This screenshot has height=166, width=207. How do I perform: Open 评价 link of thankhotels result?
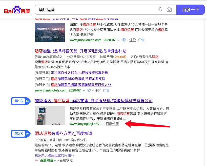pos(98,90)
